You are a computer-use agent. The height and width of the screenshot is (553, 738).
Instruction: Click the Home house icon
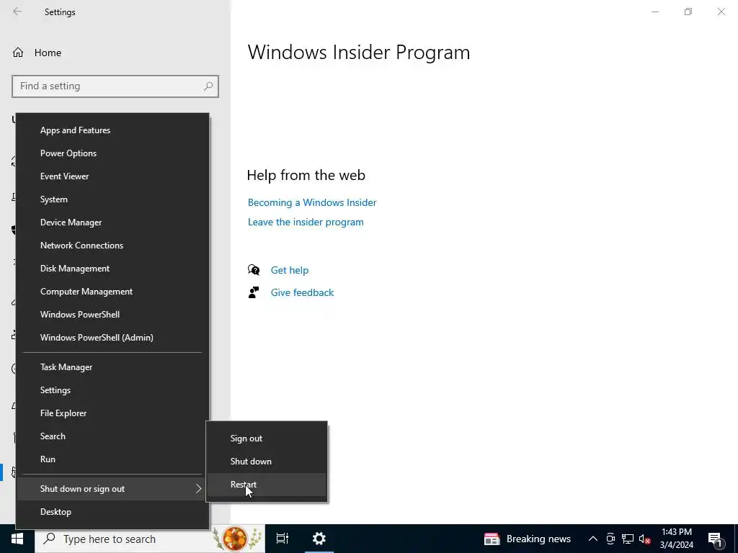18,53
